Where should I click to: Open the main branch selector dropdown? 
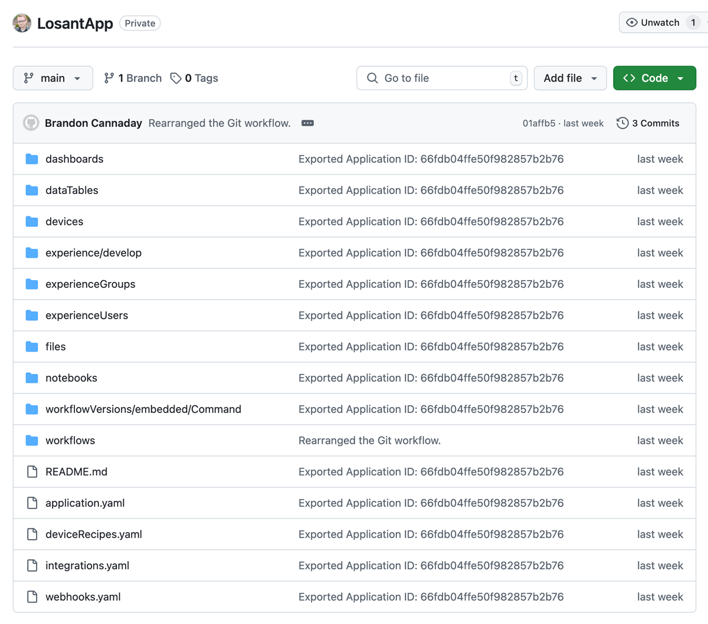coord(53,78)
